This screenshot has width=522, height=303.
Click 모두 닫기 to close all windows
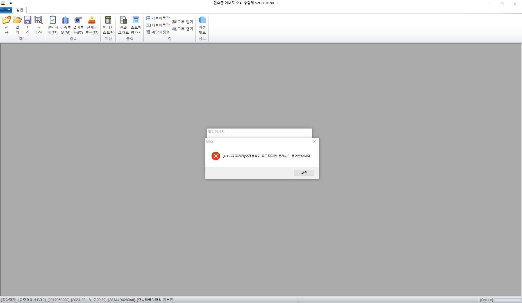(x=183, y=22)
